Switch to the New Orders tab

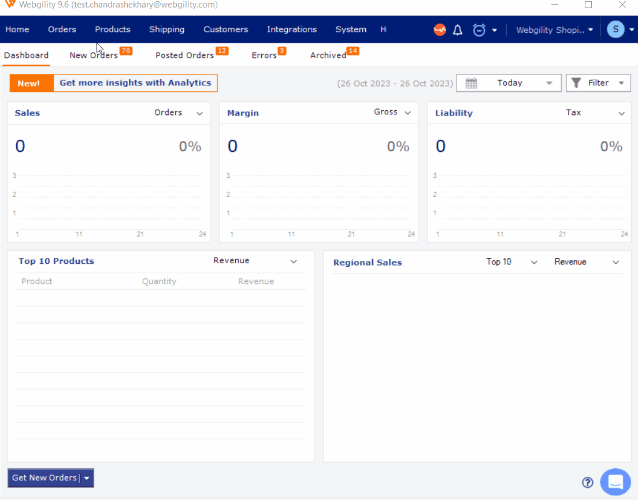[x=94, y=55]
